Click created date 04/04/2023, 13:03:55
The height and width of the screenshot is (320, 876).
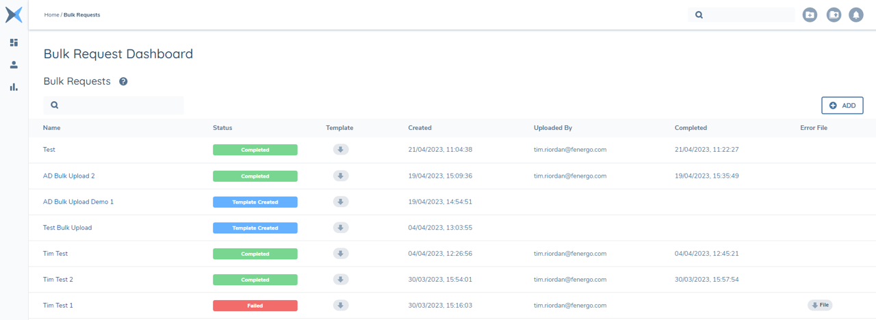tap(440, 228)
